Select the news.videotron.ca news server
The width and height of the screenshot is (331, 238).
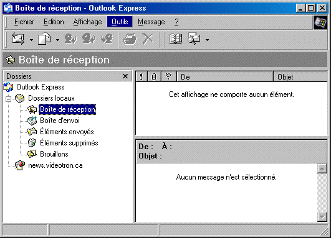pos(55,165)
